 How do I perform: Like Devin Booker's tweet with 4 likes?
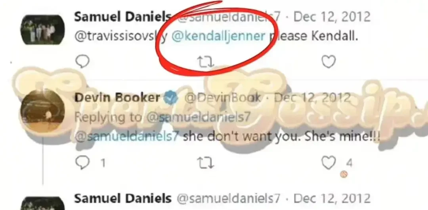click(329, 163)
